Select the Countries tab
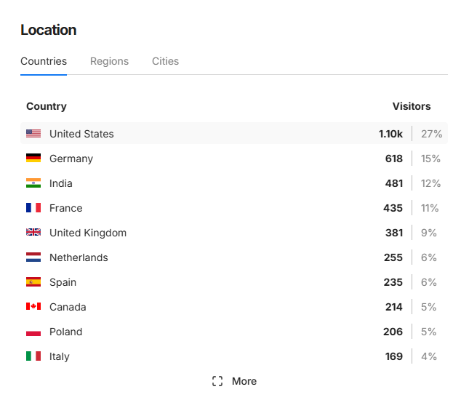This screenshot has width=469, height=416. [x=44, y=61]
